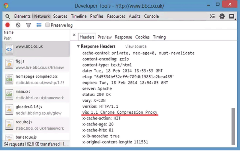Select the Network panel tab
240x151 pixels.
pos(42,16)
